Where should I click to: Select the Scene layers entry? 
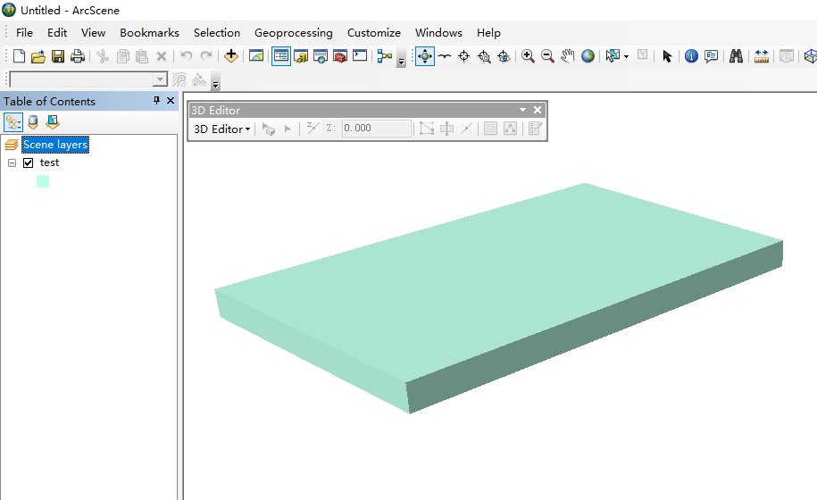click(55, 145)
